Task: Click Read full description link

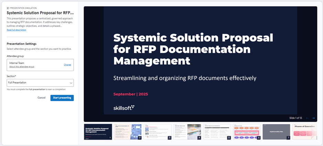Action: [x=16, y=30]
